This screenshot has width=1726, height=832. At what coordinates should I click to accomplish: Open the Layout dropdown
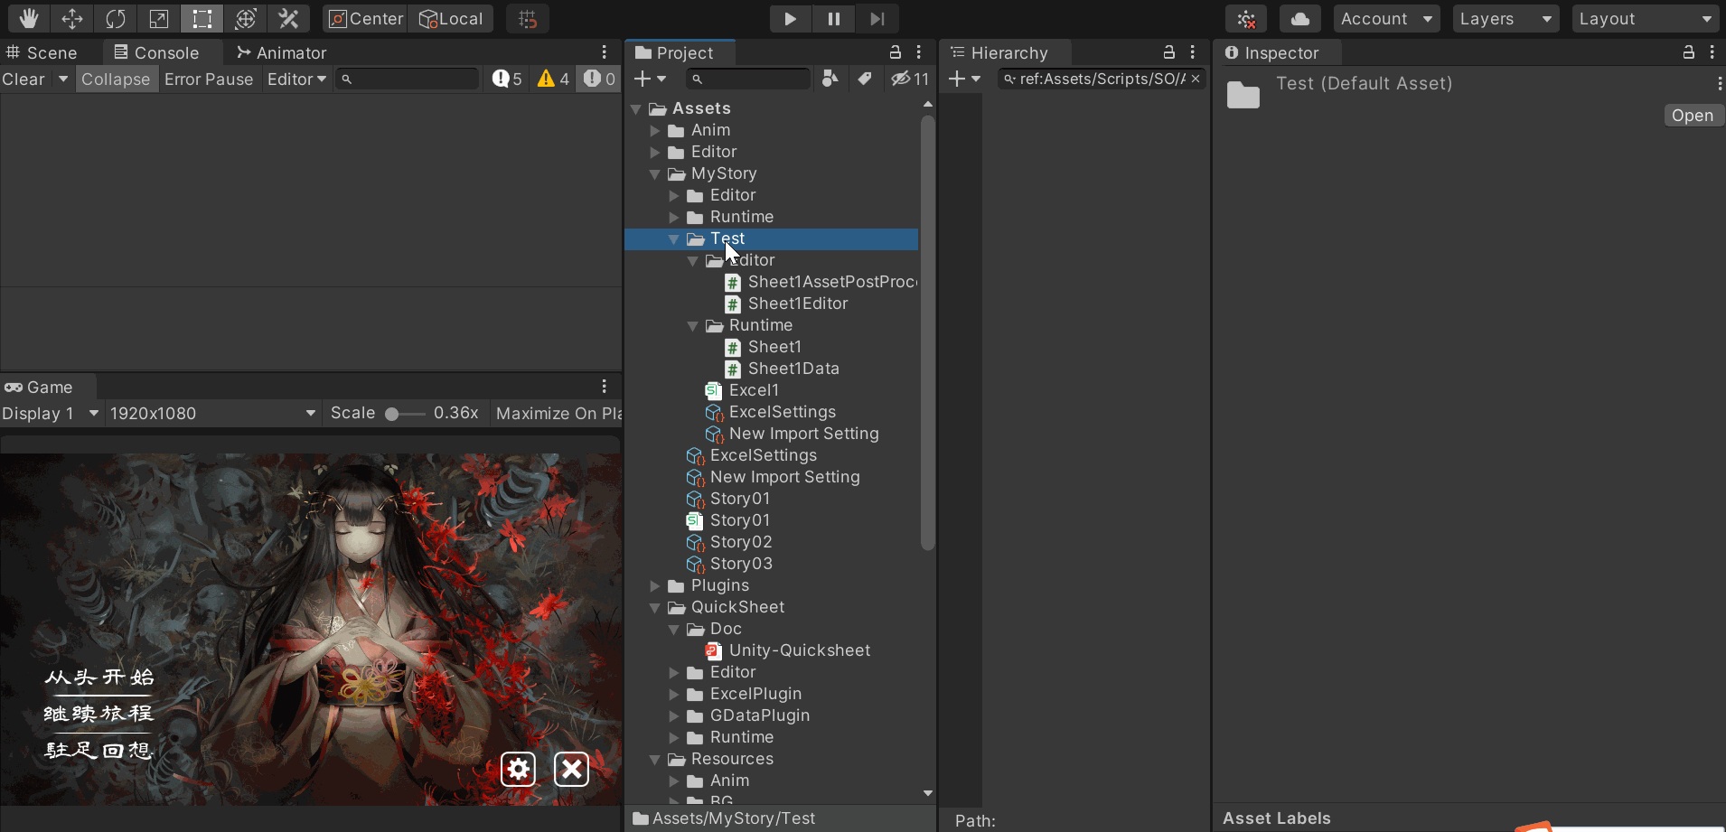coord(1645,18)
